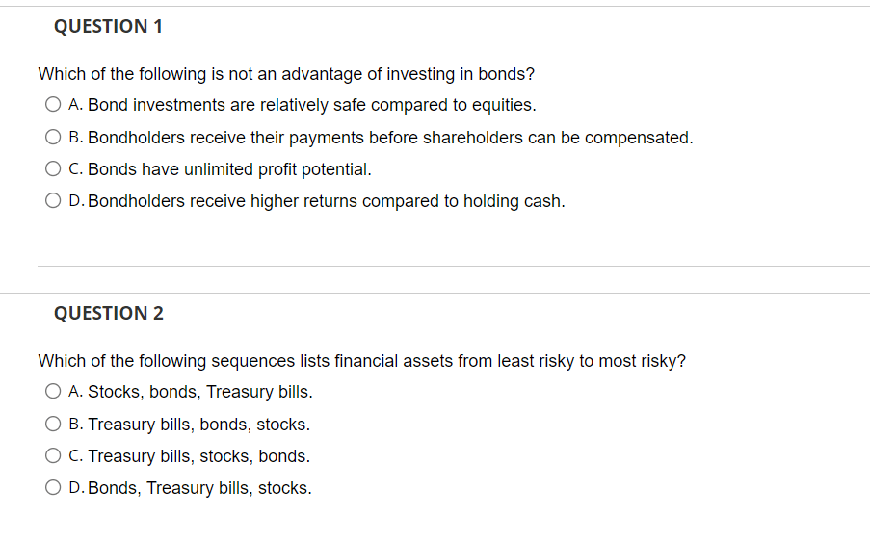This screenshot has width=870, height=541.
Task: Click answer text 'Bonds have unlimited profit potential.'
Action: tap(229, 169)
